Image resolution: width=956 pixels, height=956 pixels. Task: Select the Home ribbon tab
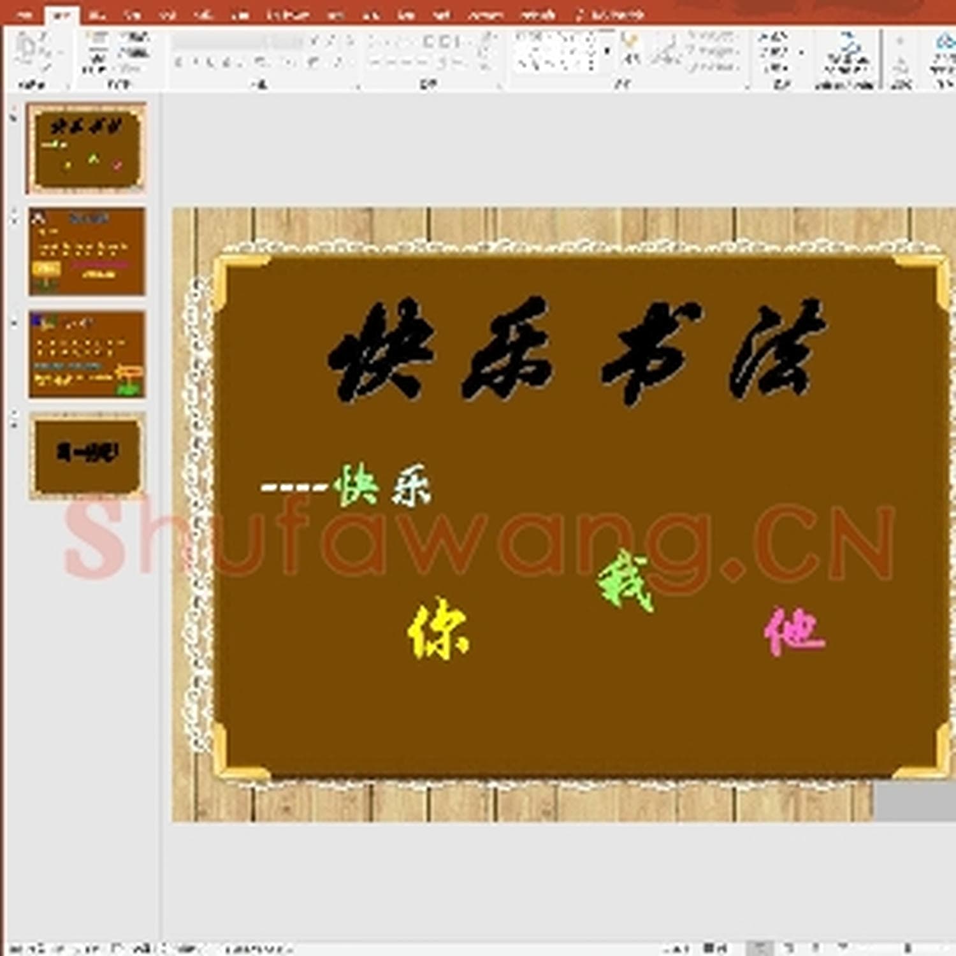click(x=61, y=15)
